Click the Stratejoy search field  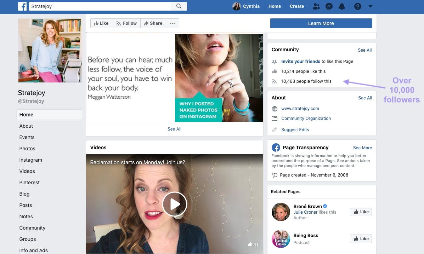click(x=100, y=6)
